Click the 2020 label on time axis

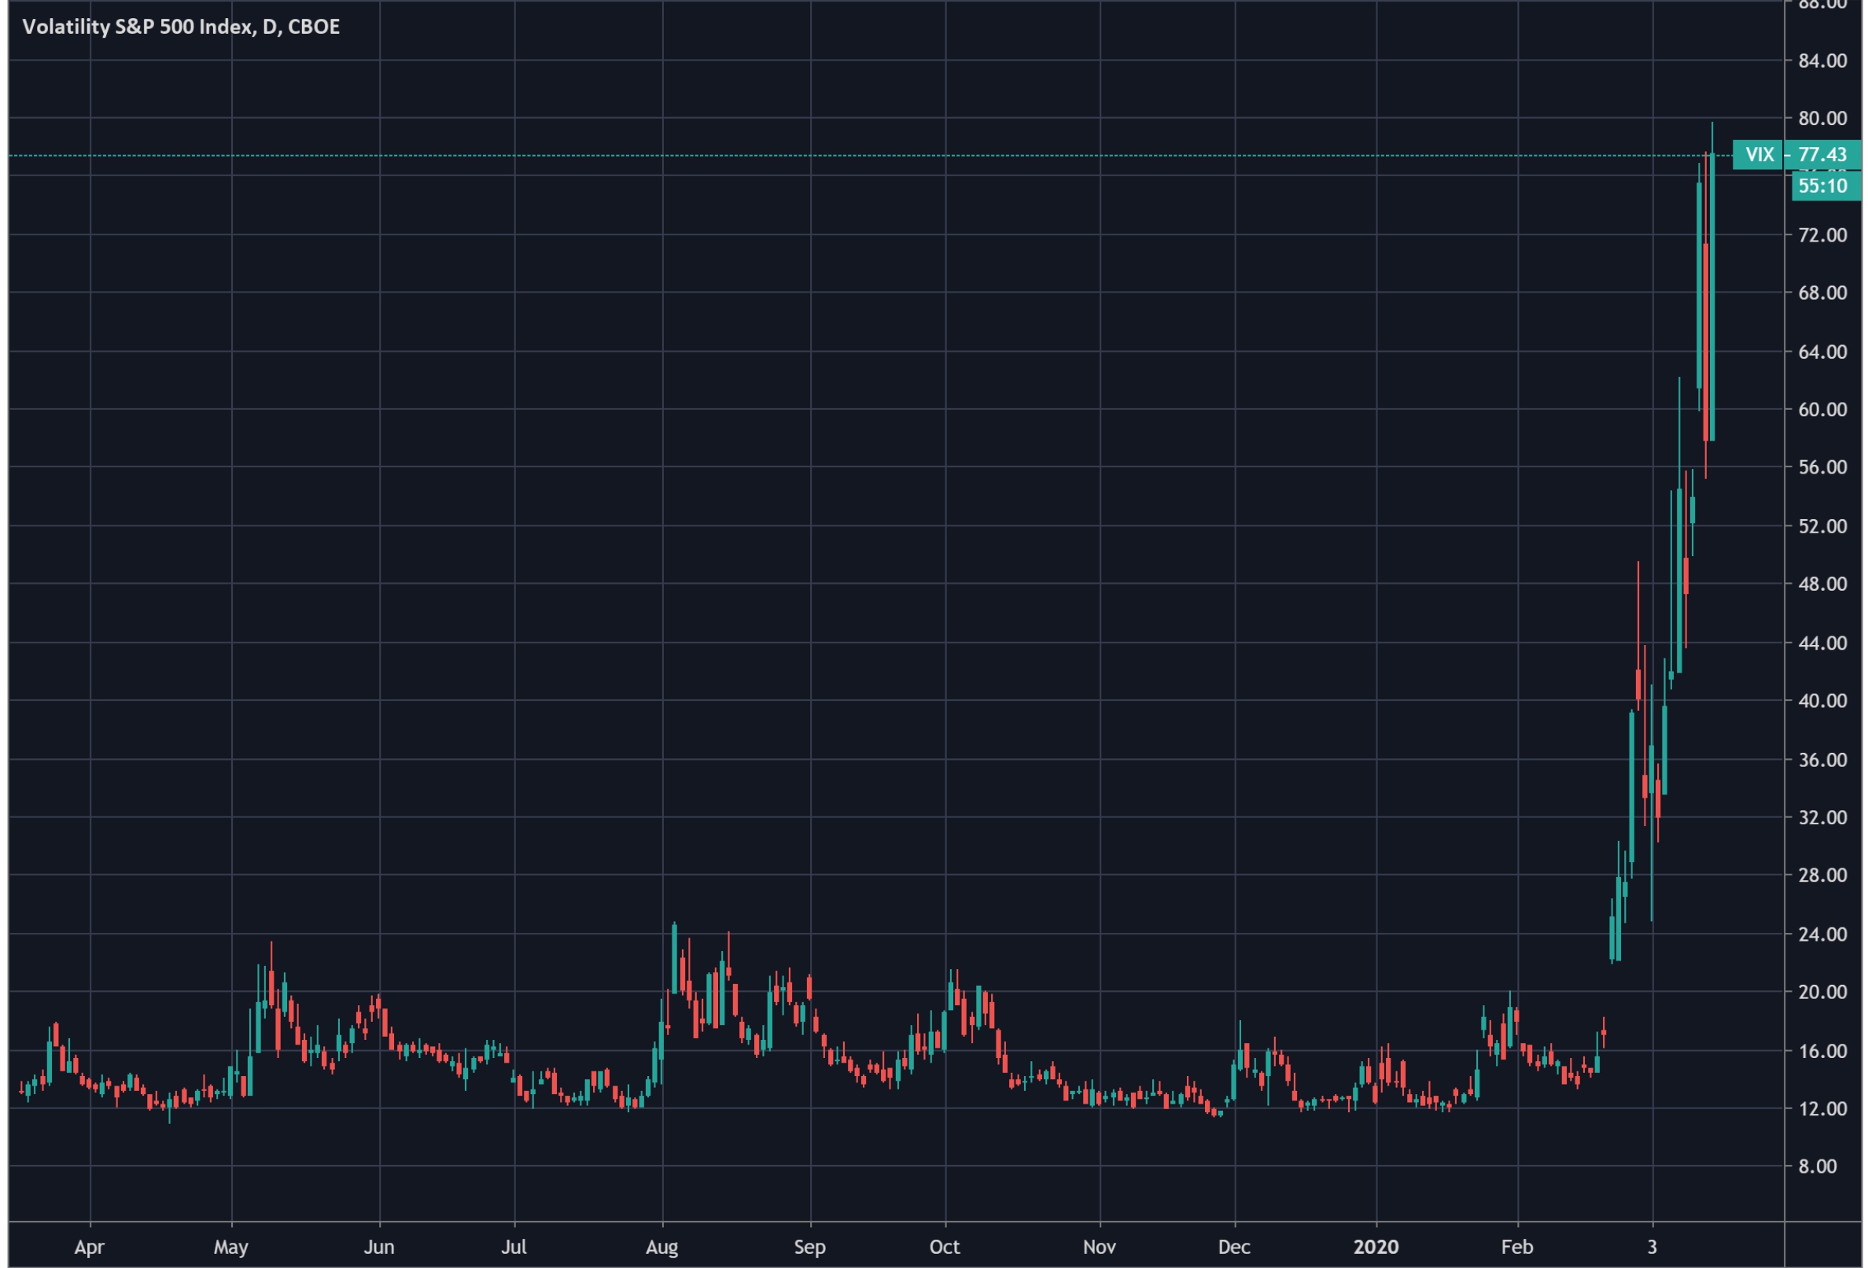pyautogui.click(x=1376, y=1247)
